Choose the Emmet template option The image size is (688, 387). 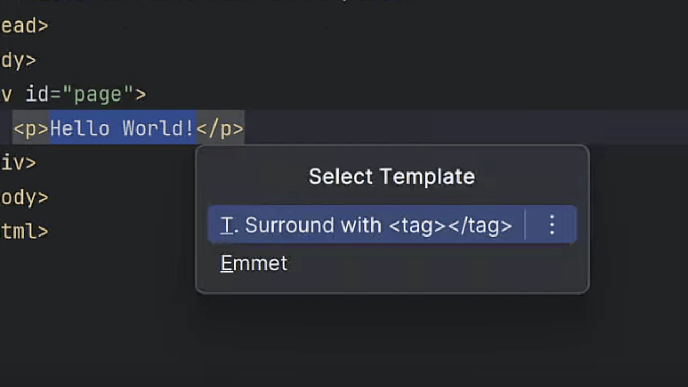254,263
